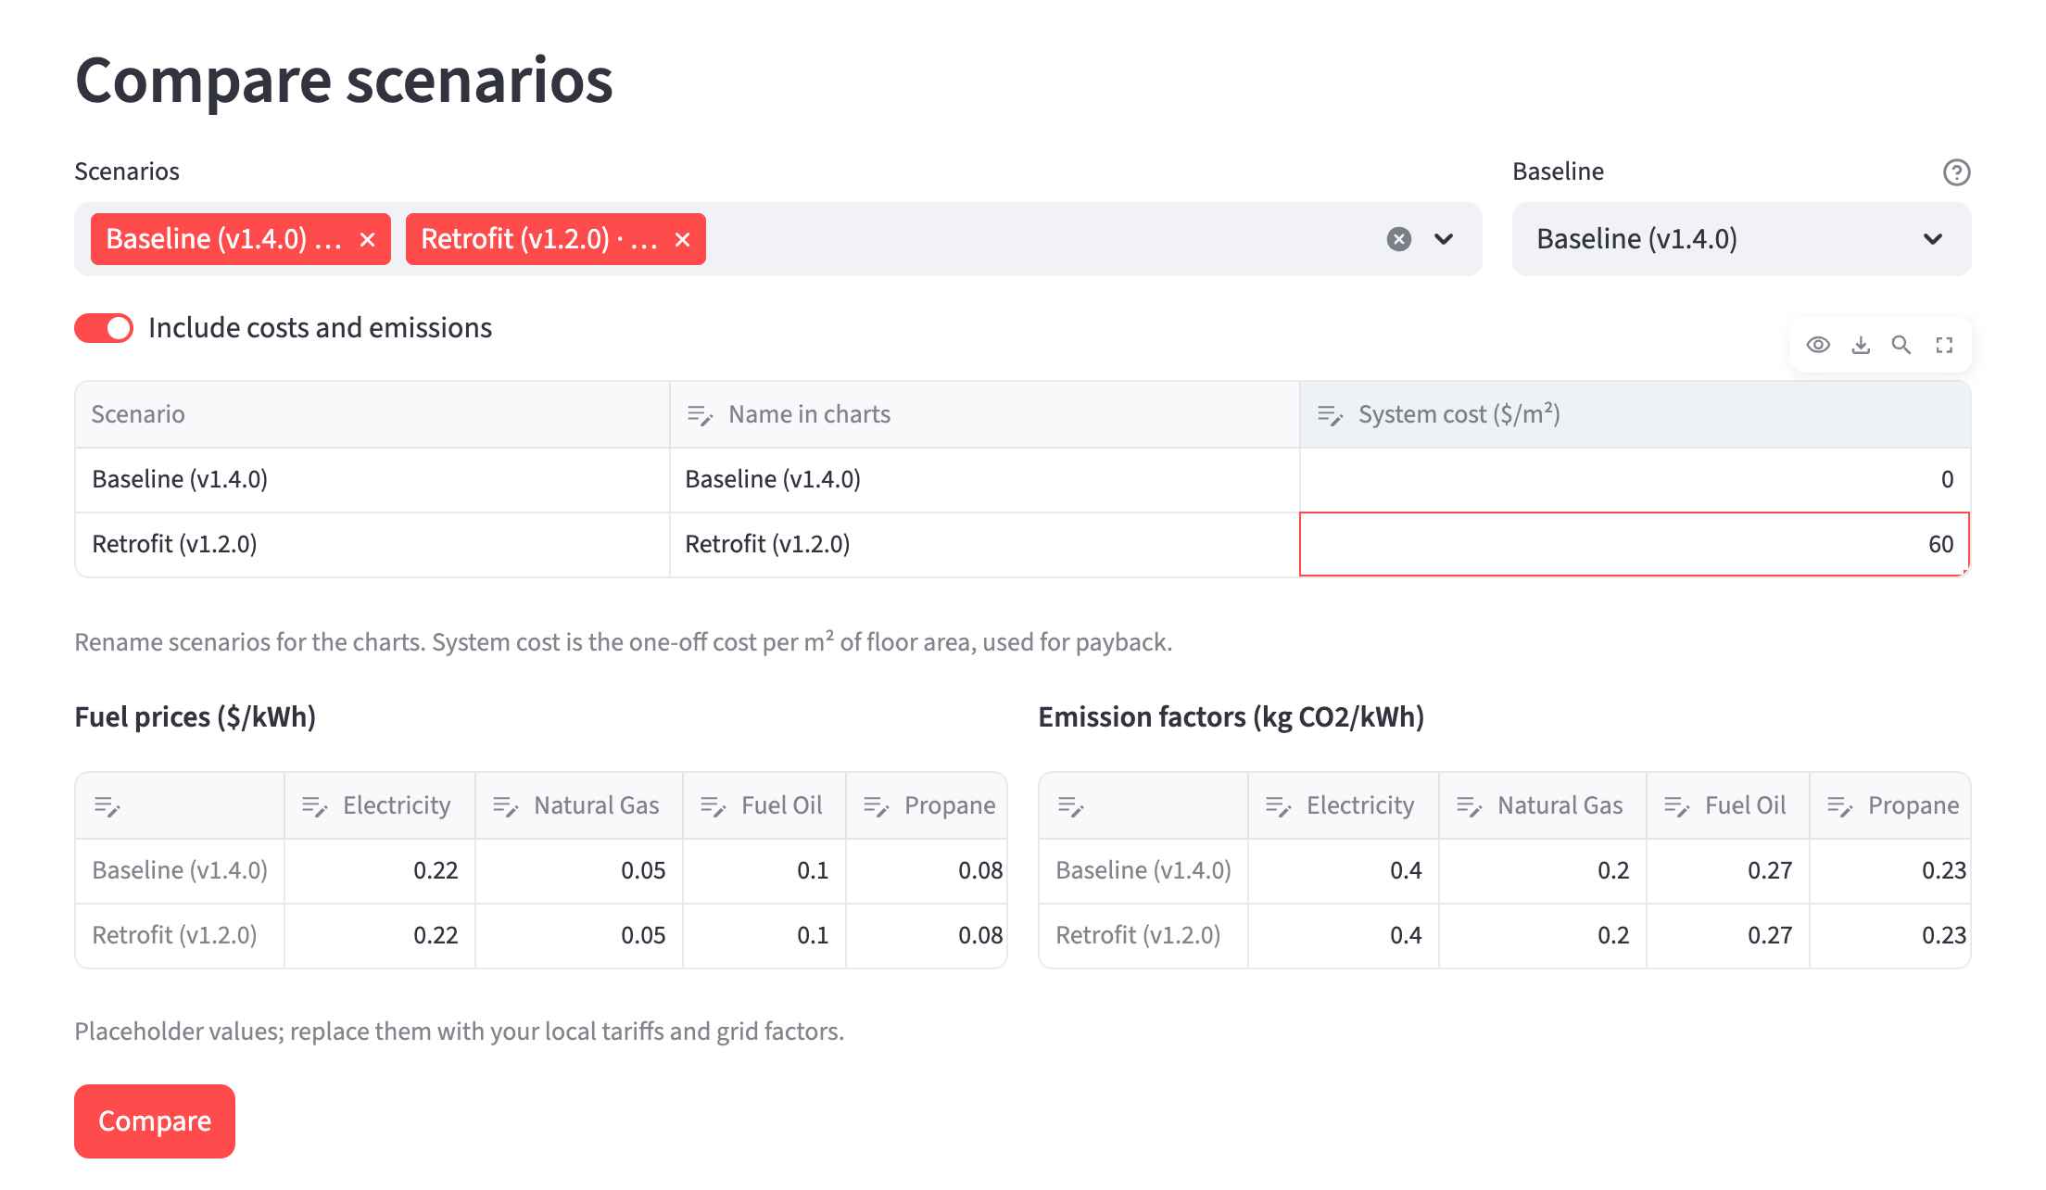Toggle column visibility eye icon
The width and height of the screenshot is (2046, 1190).
[x=1818, y=345]
